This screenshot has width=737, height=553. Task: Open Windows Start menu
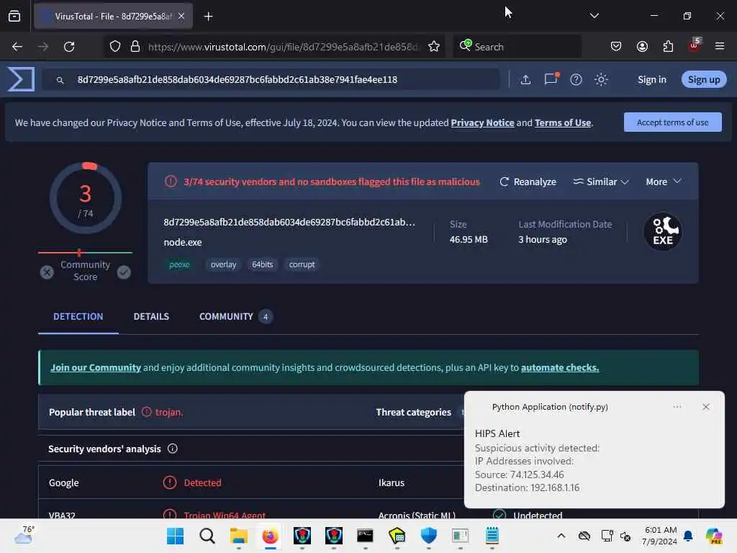176,536
